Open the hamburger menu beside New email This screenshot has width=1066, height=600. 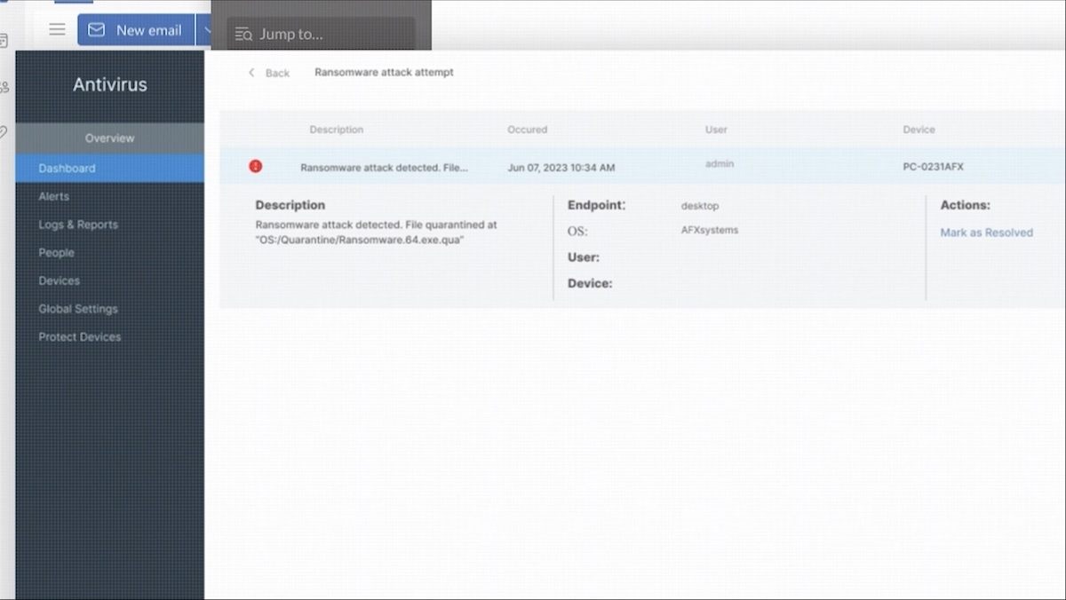[x=57, y=29]
